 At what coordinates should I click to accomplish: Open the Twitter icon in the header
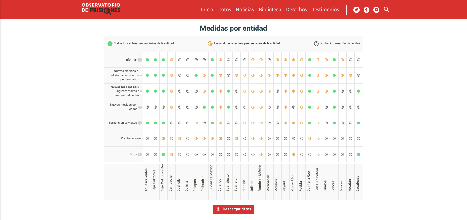point(356,10)
